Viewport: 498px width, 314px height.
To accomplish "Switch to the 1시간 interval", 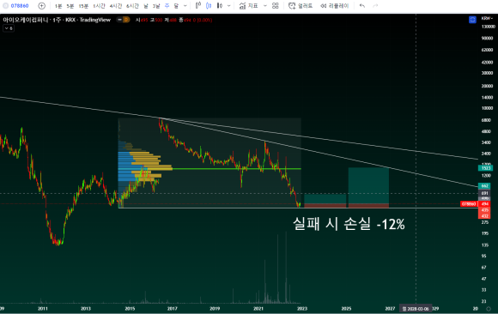I will tap(99, 6).
